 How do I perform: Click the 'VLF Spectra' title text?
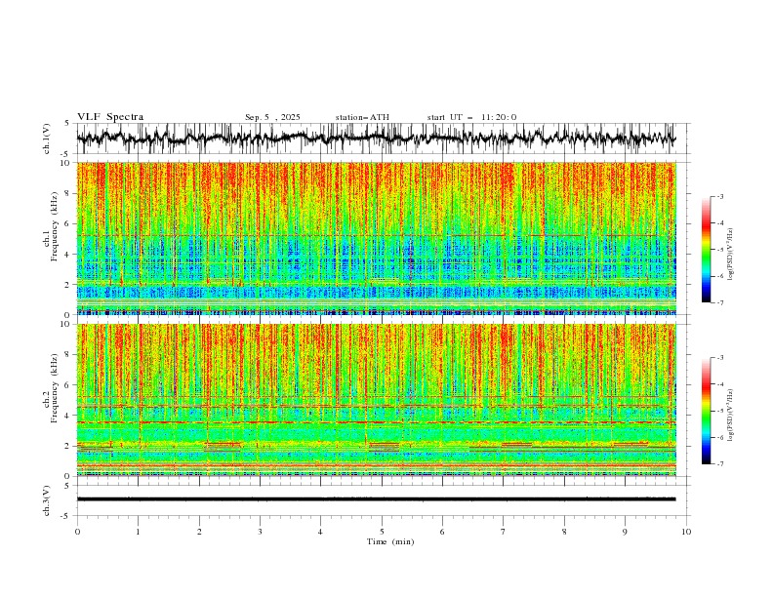(110, 117)
